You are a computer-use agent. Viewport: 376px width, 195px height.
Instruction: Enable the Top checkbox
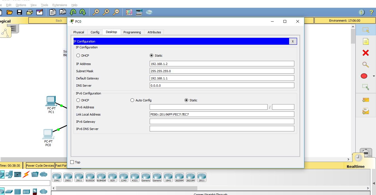72,162
